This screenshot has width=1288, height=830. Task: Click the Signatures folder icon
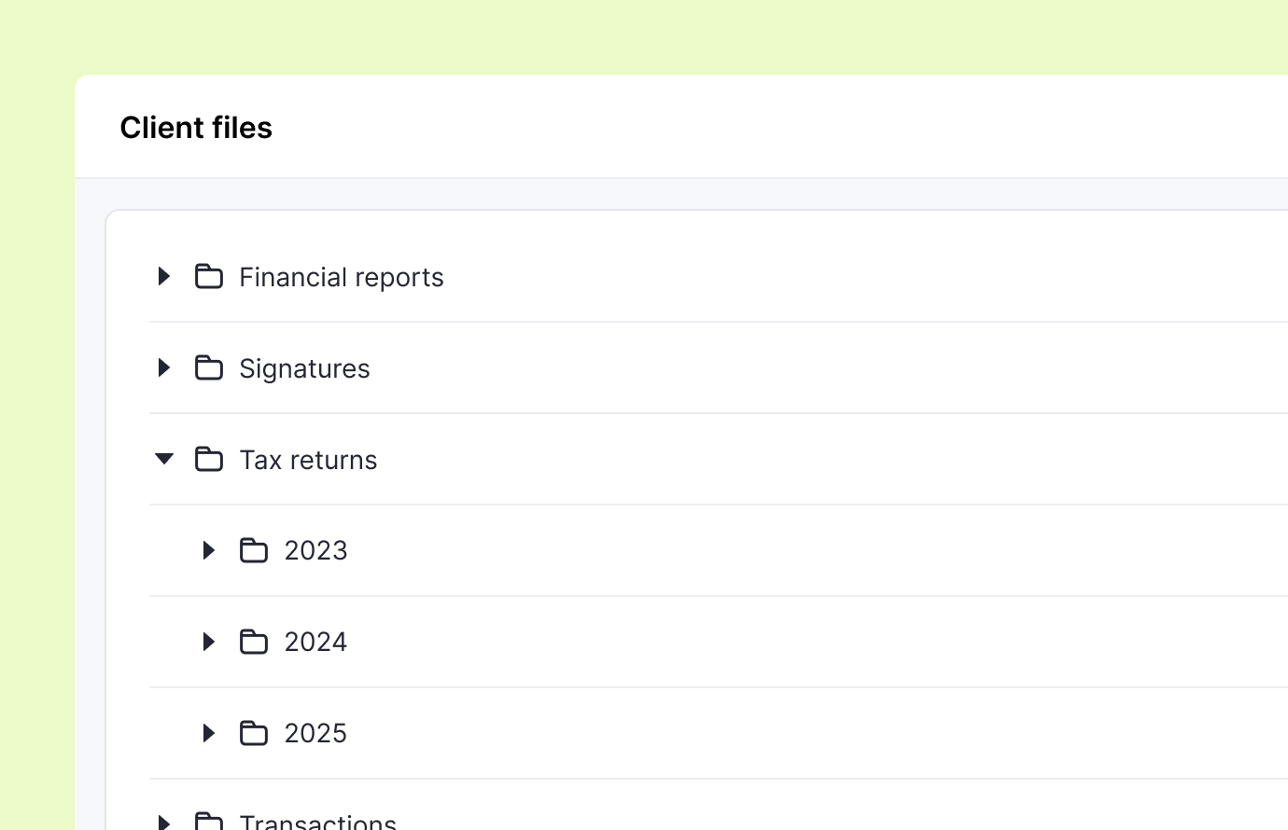[x=209, y=367]
